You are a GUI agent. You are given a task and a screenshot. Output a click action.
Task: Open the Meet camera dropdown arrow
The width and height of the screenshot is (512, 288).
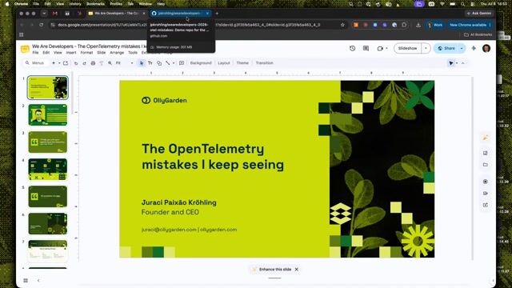(x=387, y=48)
